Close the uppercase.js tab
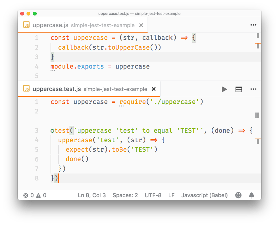Screen dimensions: 279x225 pyautogui.click(x=141, y=25)
